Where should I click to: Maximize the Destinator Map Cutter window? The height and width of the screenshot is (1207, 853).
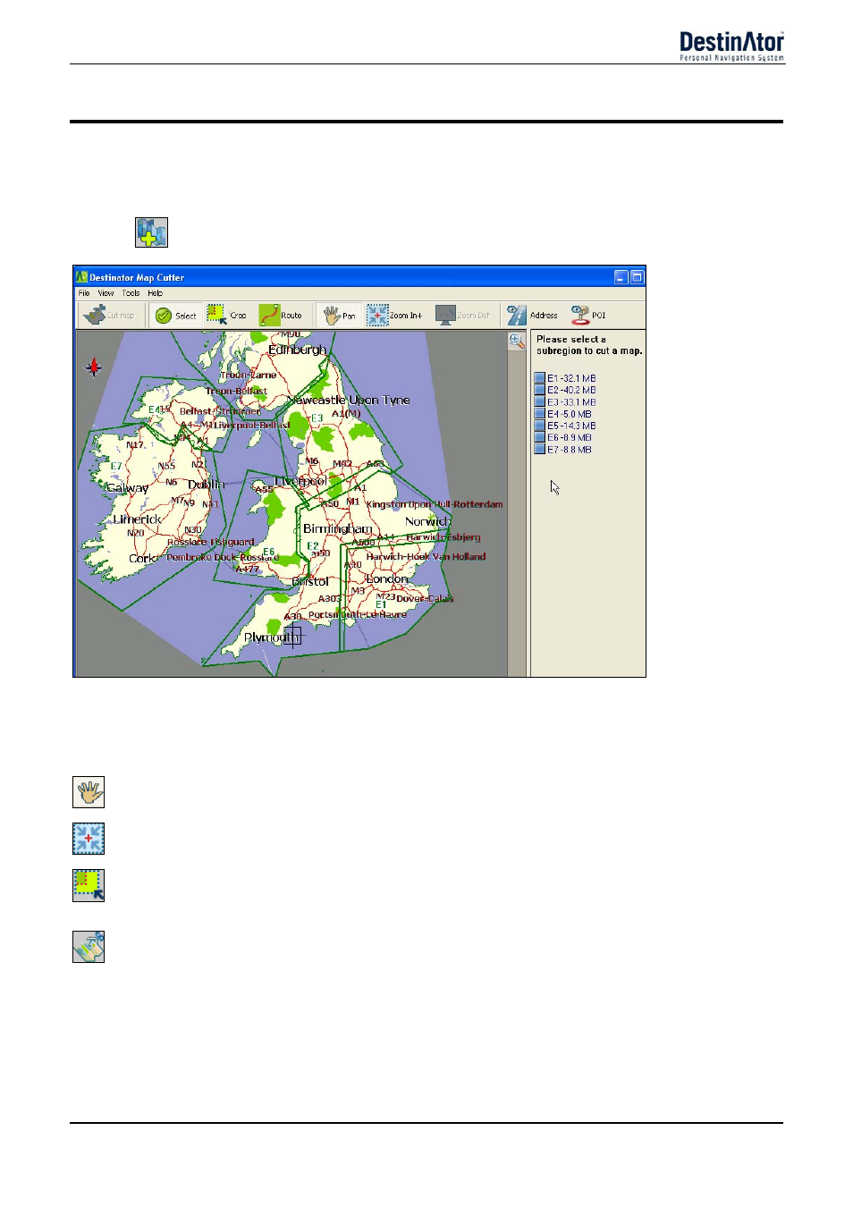coord(637,277)
